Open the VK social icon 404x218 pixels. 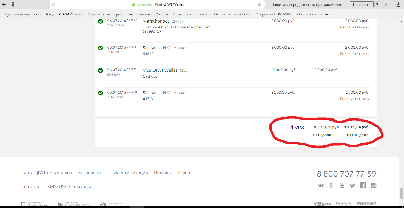pyautogui.click(x=321, y=185)
